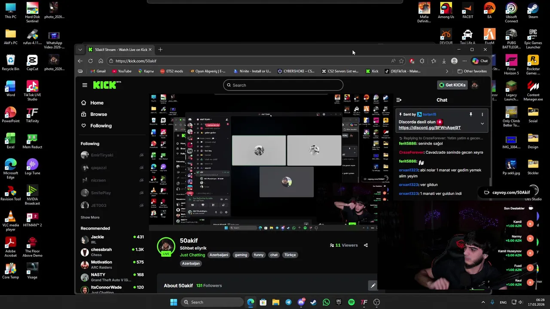Open Edge home page button
Viewport: 550px width, 309px height.
pyautogui.click(x=101, y=61)
